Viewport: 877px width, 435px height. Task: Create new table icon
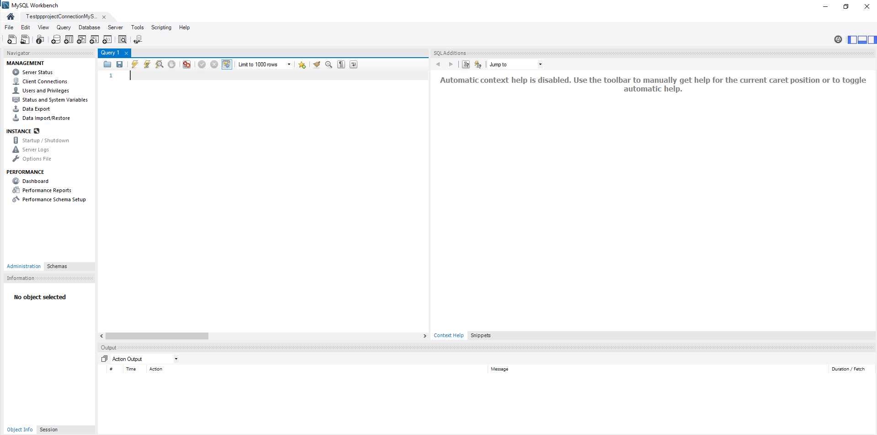(69, 40)
